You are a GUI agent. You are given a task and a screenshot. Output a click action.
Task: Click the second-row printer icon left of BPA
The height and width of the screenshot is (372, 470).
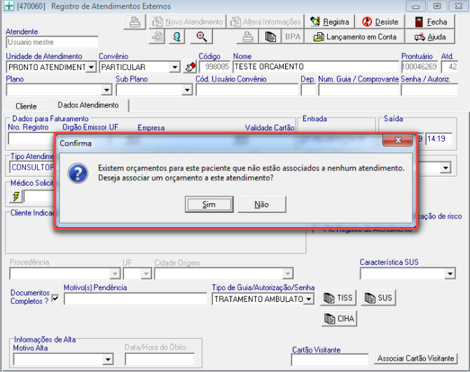[247, 37]
